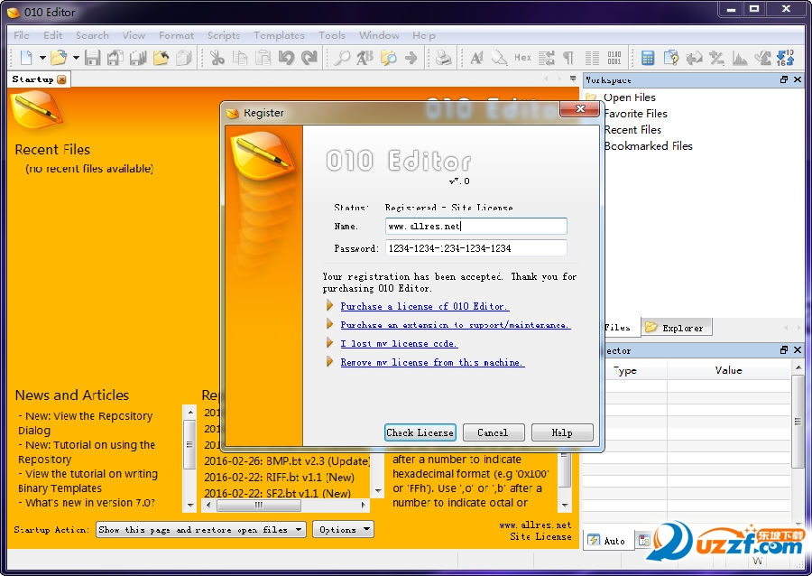Open the Tools menu
Viewport: 812px width, 576px height.
coord(332,35)
